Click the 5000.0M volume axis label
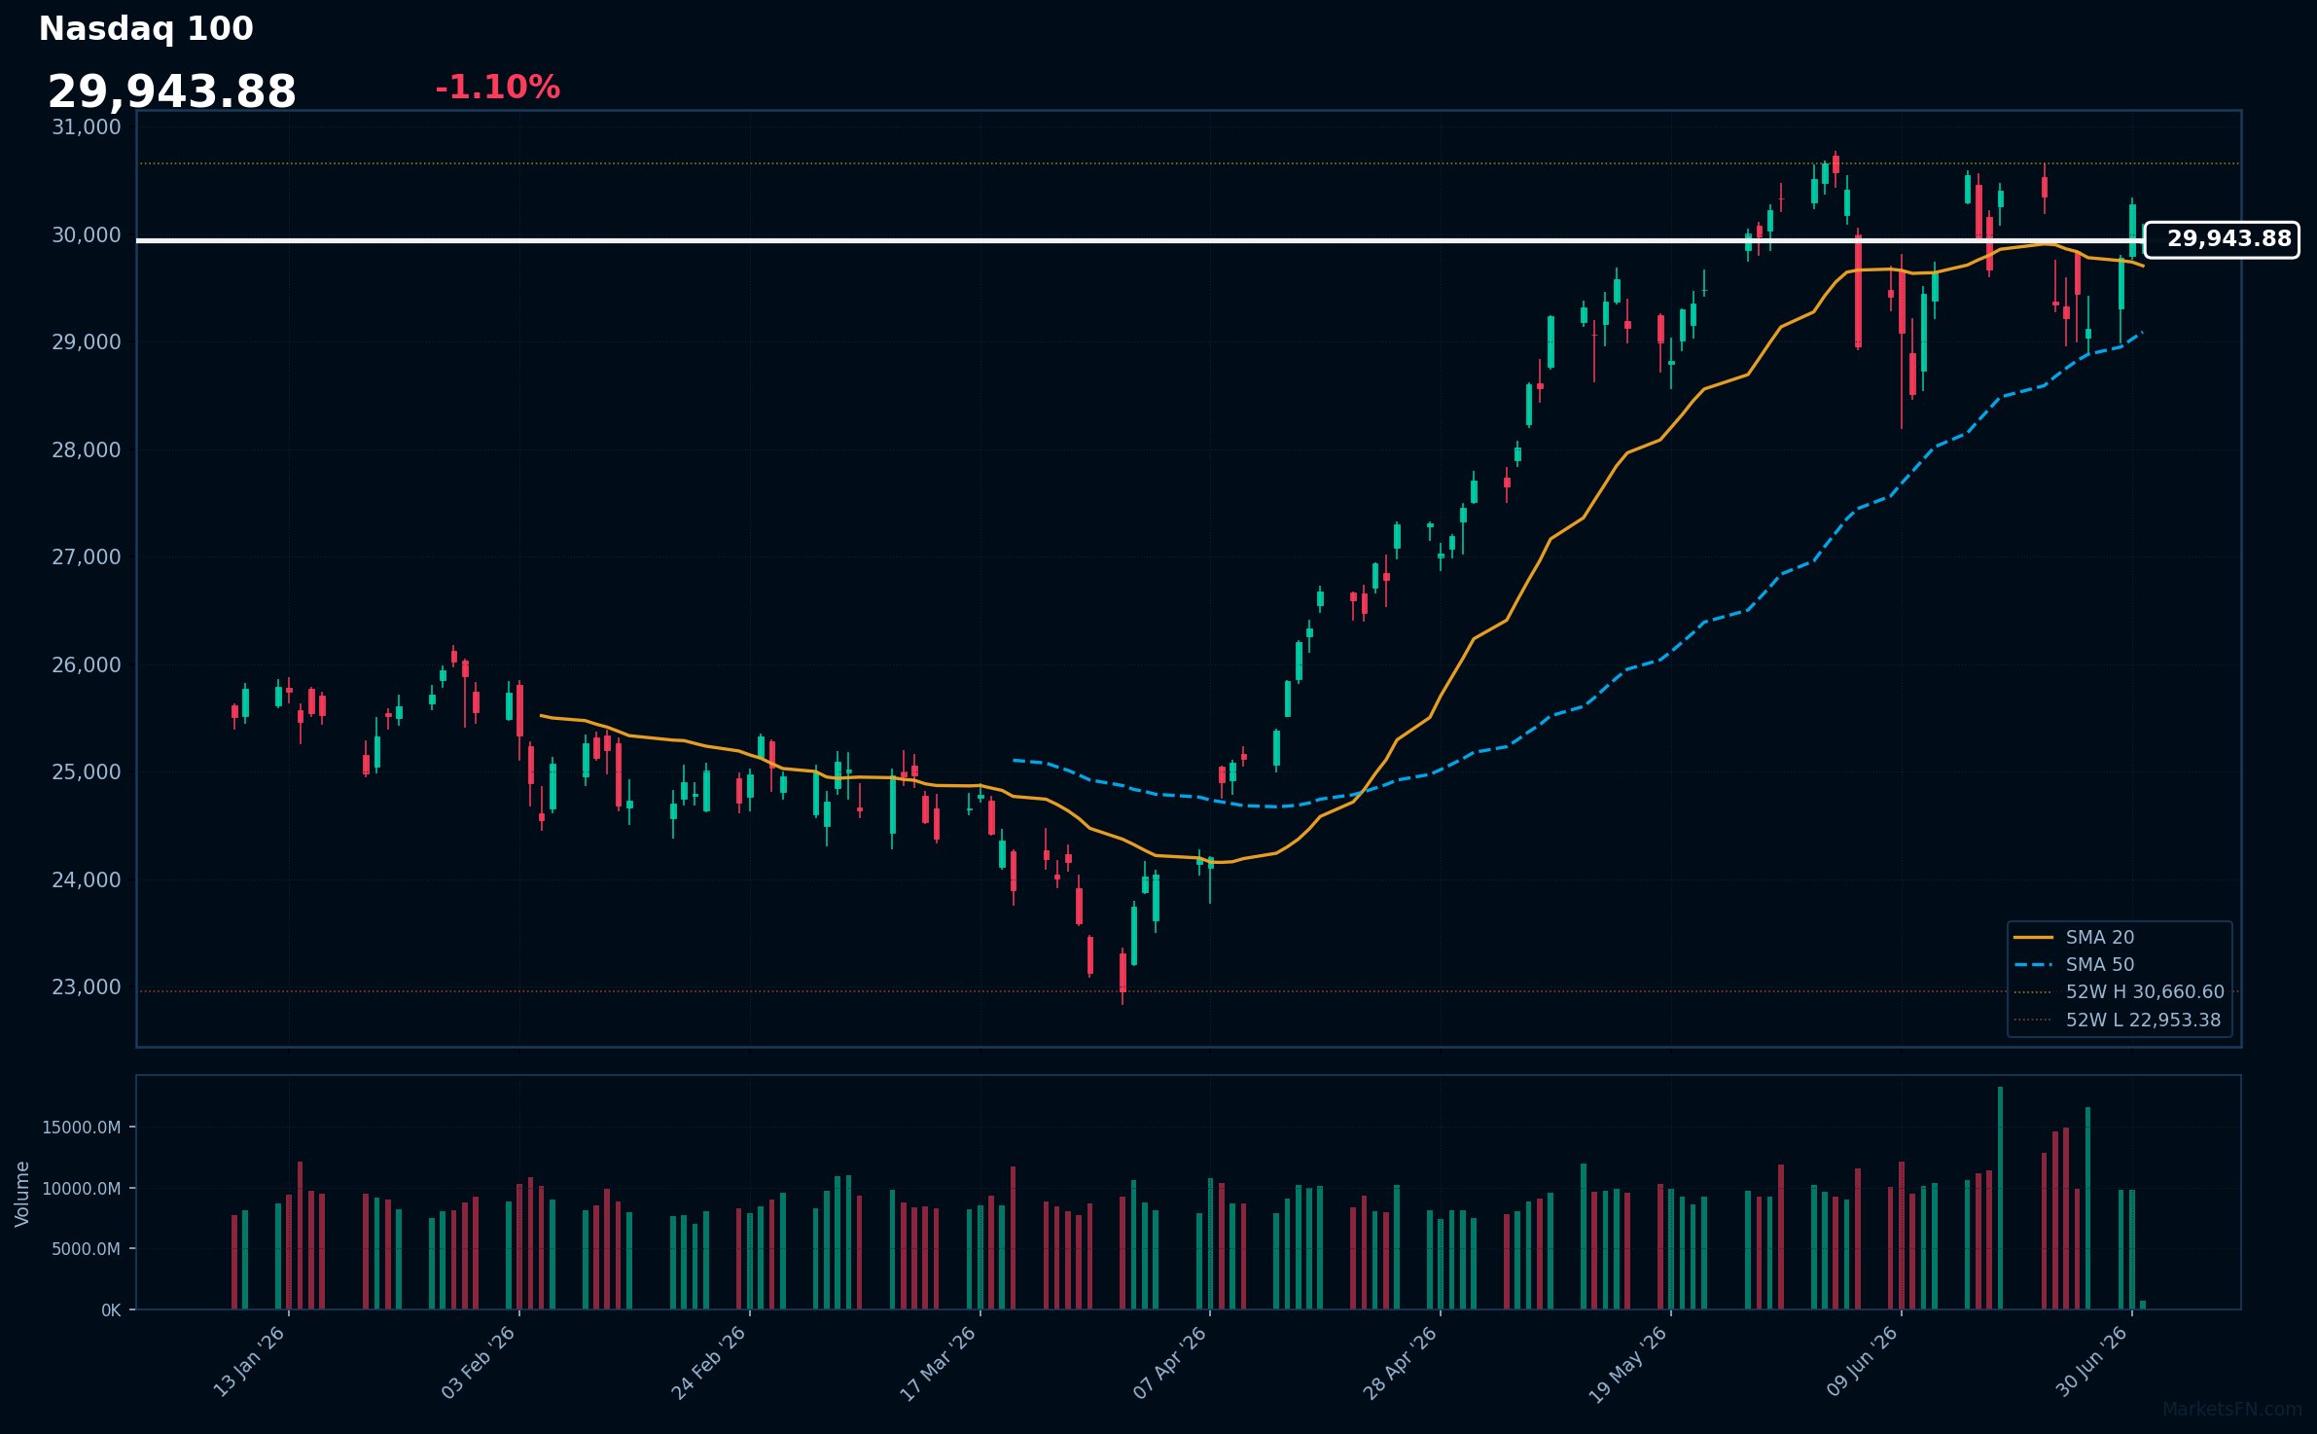 86,1249
